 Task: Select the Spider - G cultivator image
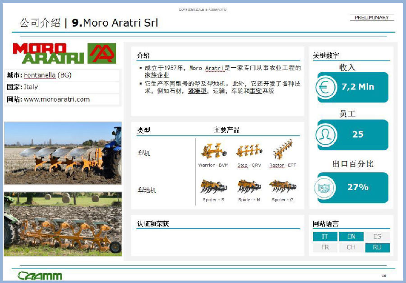click(x=282, y=186)
